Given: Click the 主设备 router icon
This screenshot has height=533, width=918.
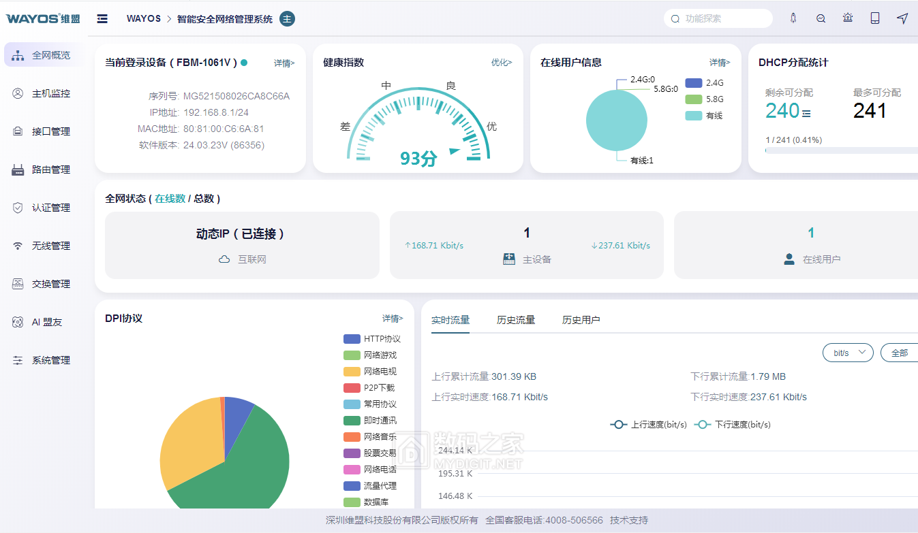Looking at the screenshot, I should [x=509, y=259].
